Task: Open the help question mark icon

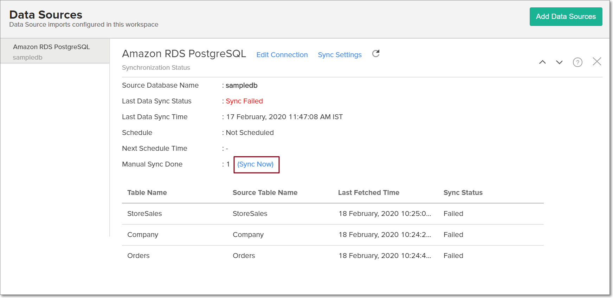Action: [x=577, y=62]
